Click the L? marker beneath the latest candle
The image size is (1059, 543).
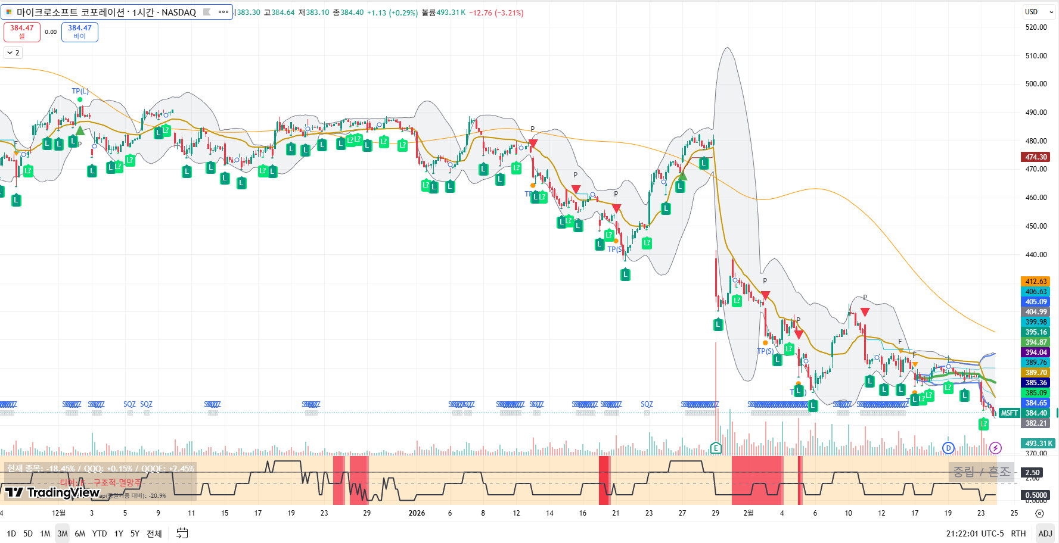click(983, 424)
